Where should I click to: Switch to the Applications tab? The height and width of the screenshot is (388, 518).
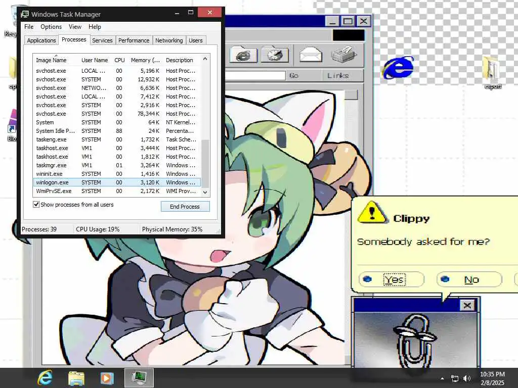[x=41, y=40]
